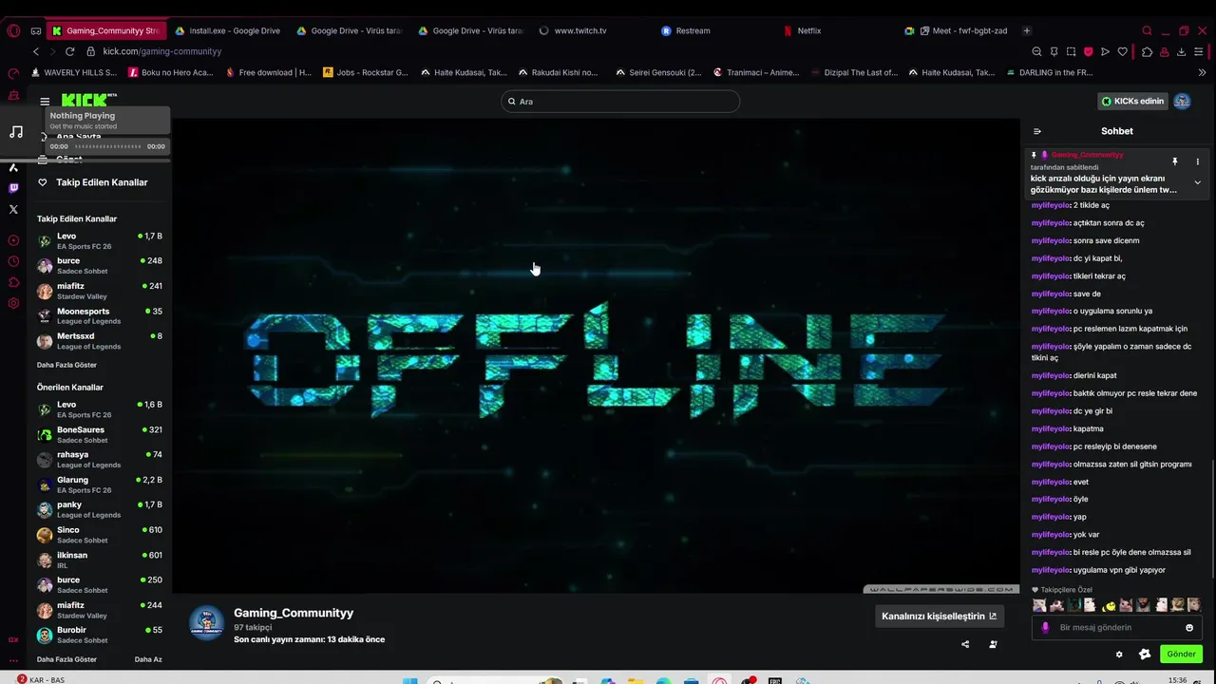Image resolution: width=1216 pixels, height=684 pixels.
Task: Click the Takip Edilen Kanallar heart heading
Action: (93, 182)
